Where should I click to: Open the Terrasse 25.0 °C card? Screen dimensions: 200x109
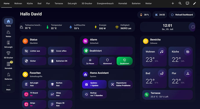point(168,95)
